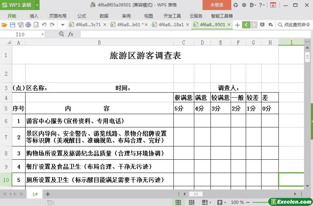Close the 4f6a8...5c71 document tab
313x206 pixels.
tap(105, 25)
